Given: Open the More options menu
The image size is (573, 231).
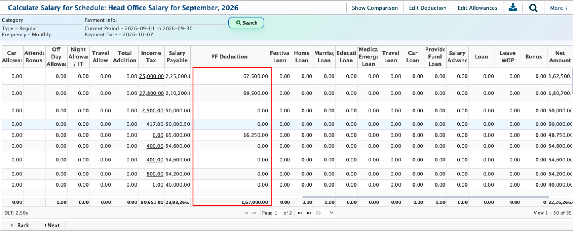Looking at the screenshot, I should point(559,8).
